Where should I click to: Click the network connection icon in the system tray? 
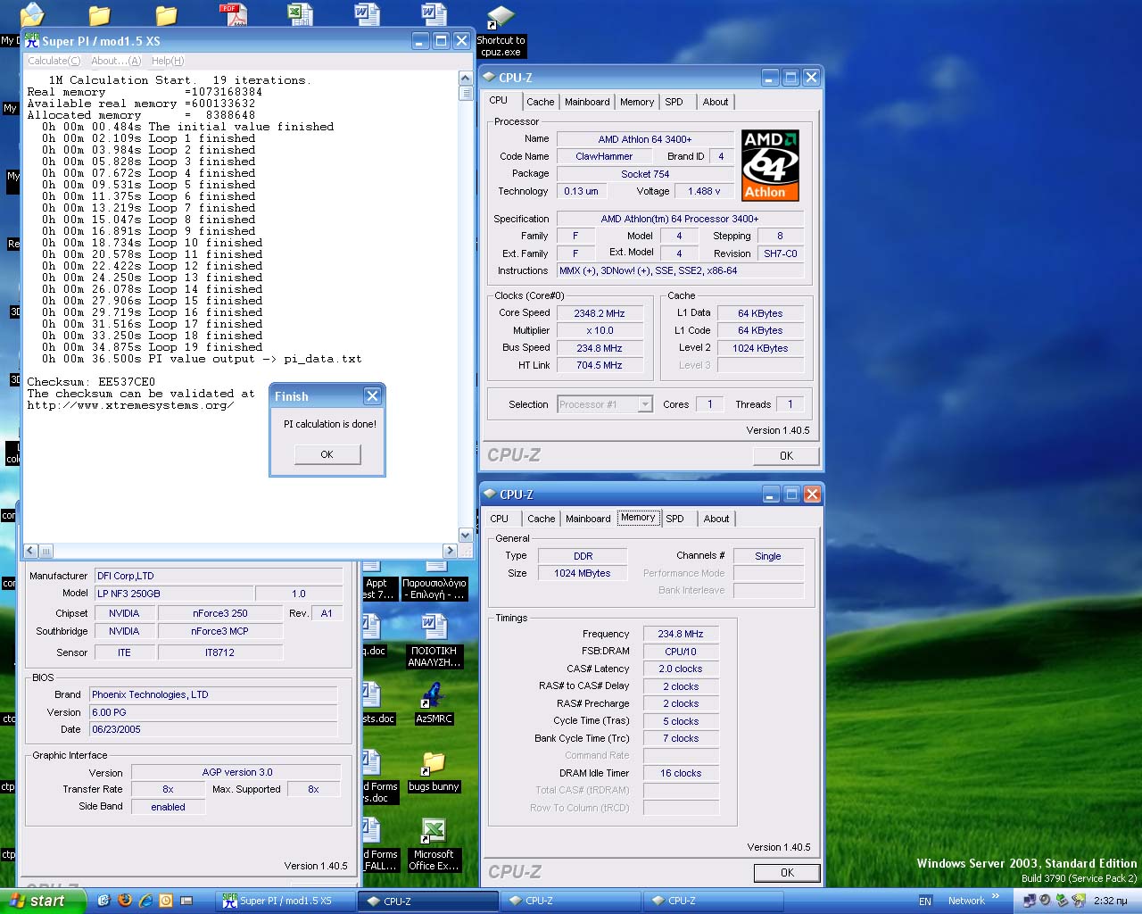coord(1030,901)
